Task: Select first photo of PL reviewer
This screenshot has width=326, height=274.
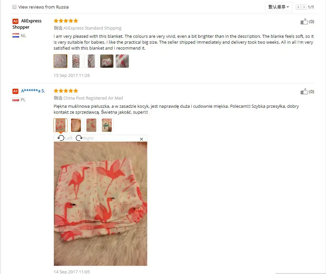Action: [x=60, y=125]
